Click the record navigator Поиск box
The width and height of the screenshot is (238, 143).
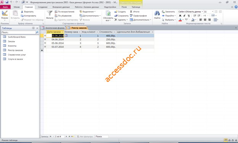coord(101,137)
